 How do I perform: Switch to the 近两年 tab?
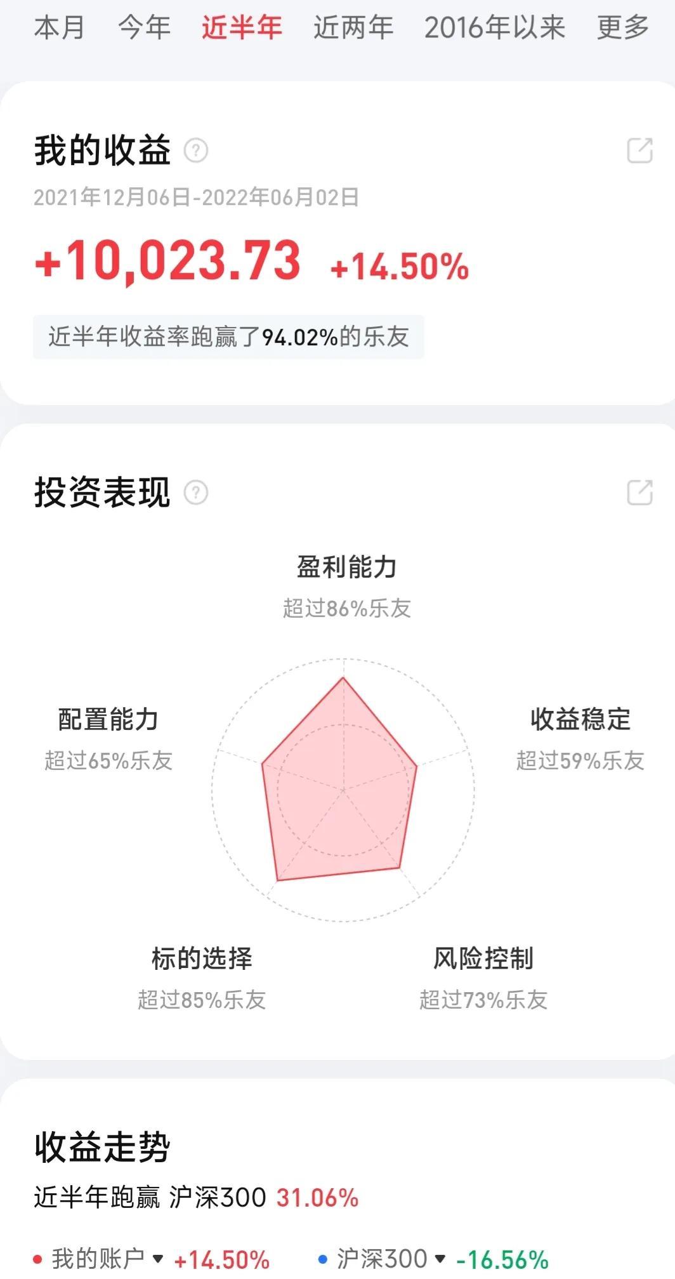[353, 27]
